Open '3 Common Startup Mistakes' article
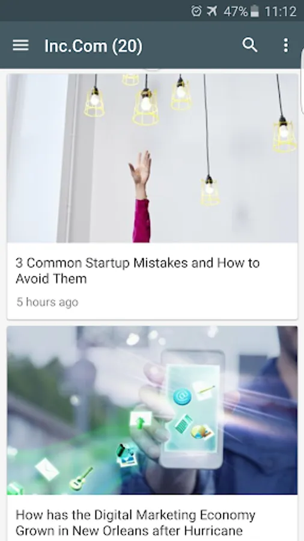Image resolution: width=304 pixels, height=541 pixels. pyautogui.click(x=138, y=270)
